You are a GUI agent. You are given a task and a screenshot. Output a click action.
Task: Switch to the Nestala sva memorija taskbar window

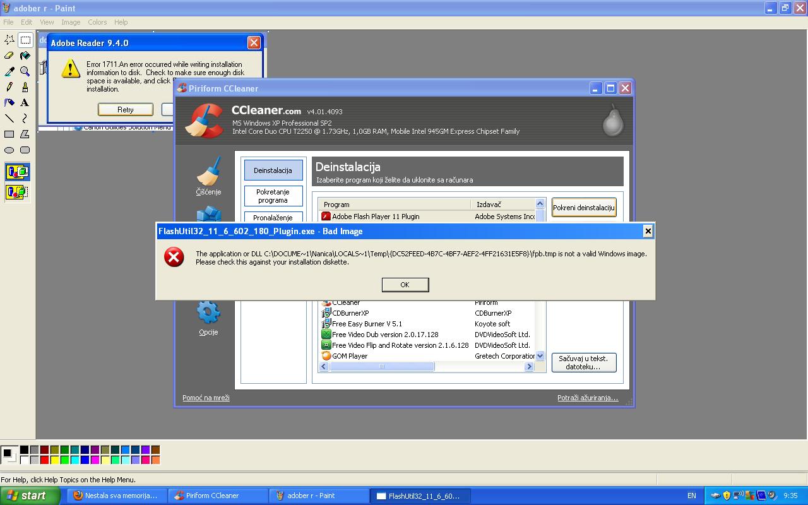tap(117, 496)
